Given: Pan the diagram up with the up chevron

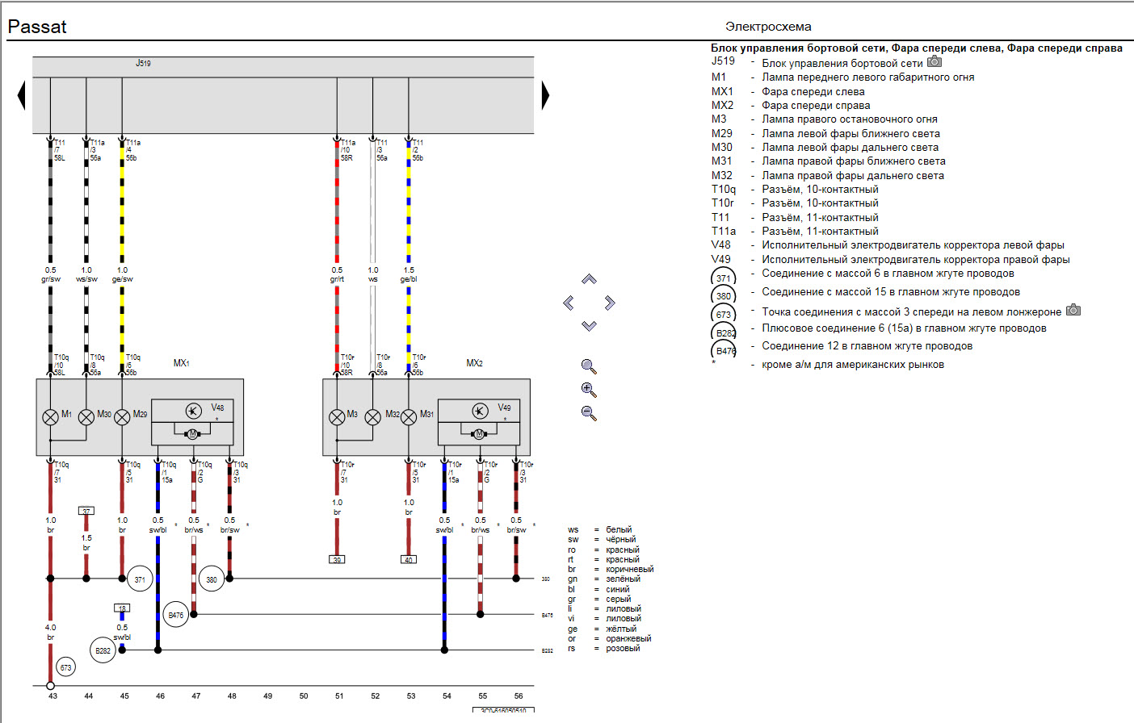Looking at the screenshot, I should (x=589, y=279).
